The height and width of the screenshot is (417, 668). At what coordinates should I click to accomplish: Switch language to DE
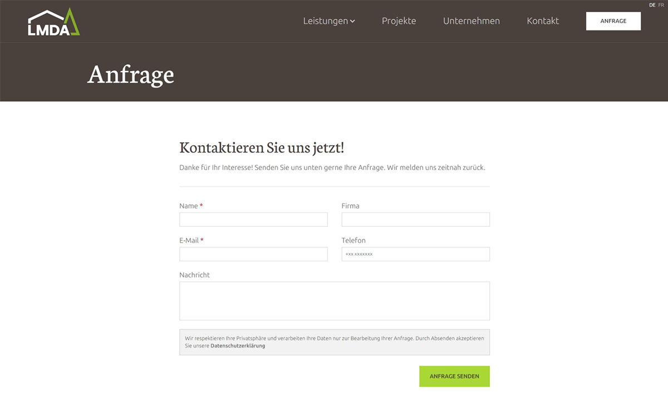tap(652, 4)
